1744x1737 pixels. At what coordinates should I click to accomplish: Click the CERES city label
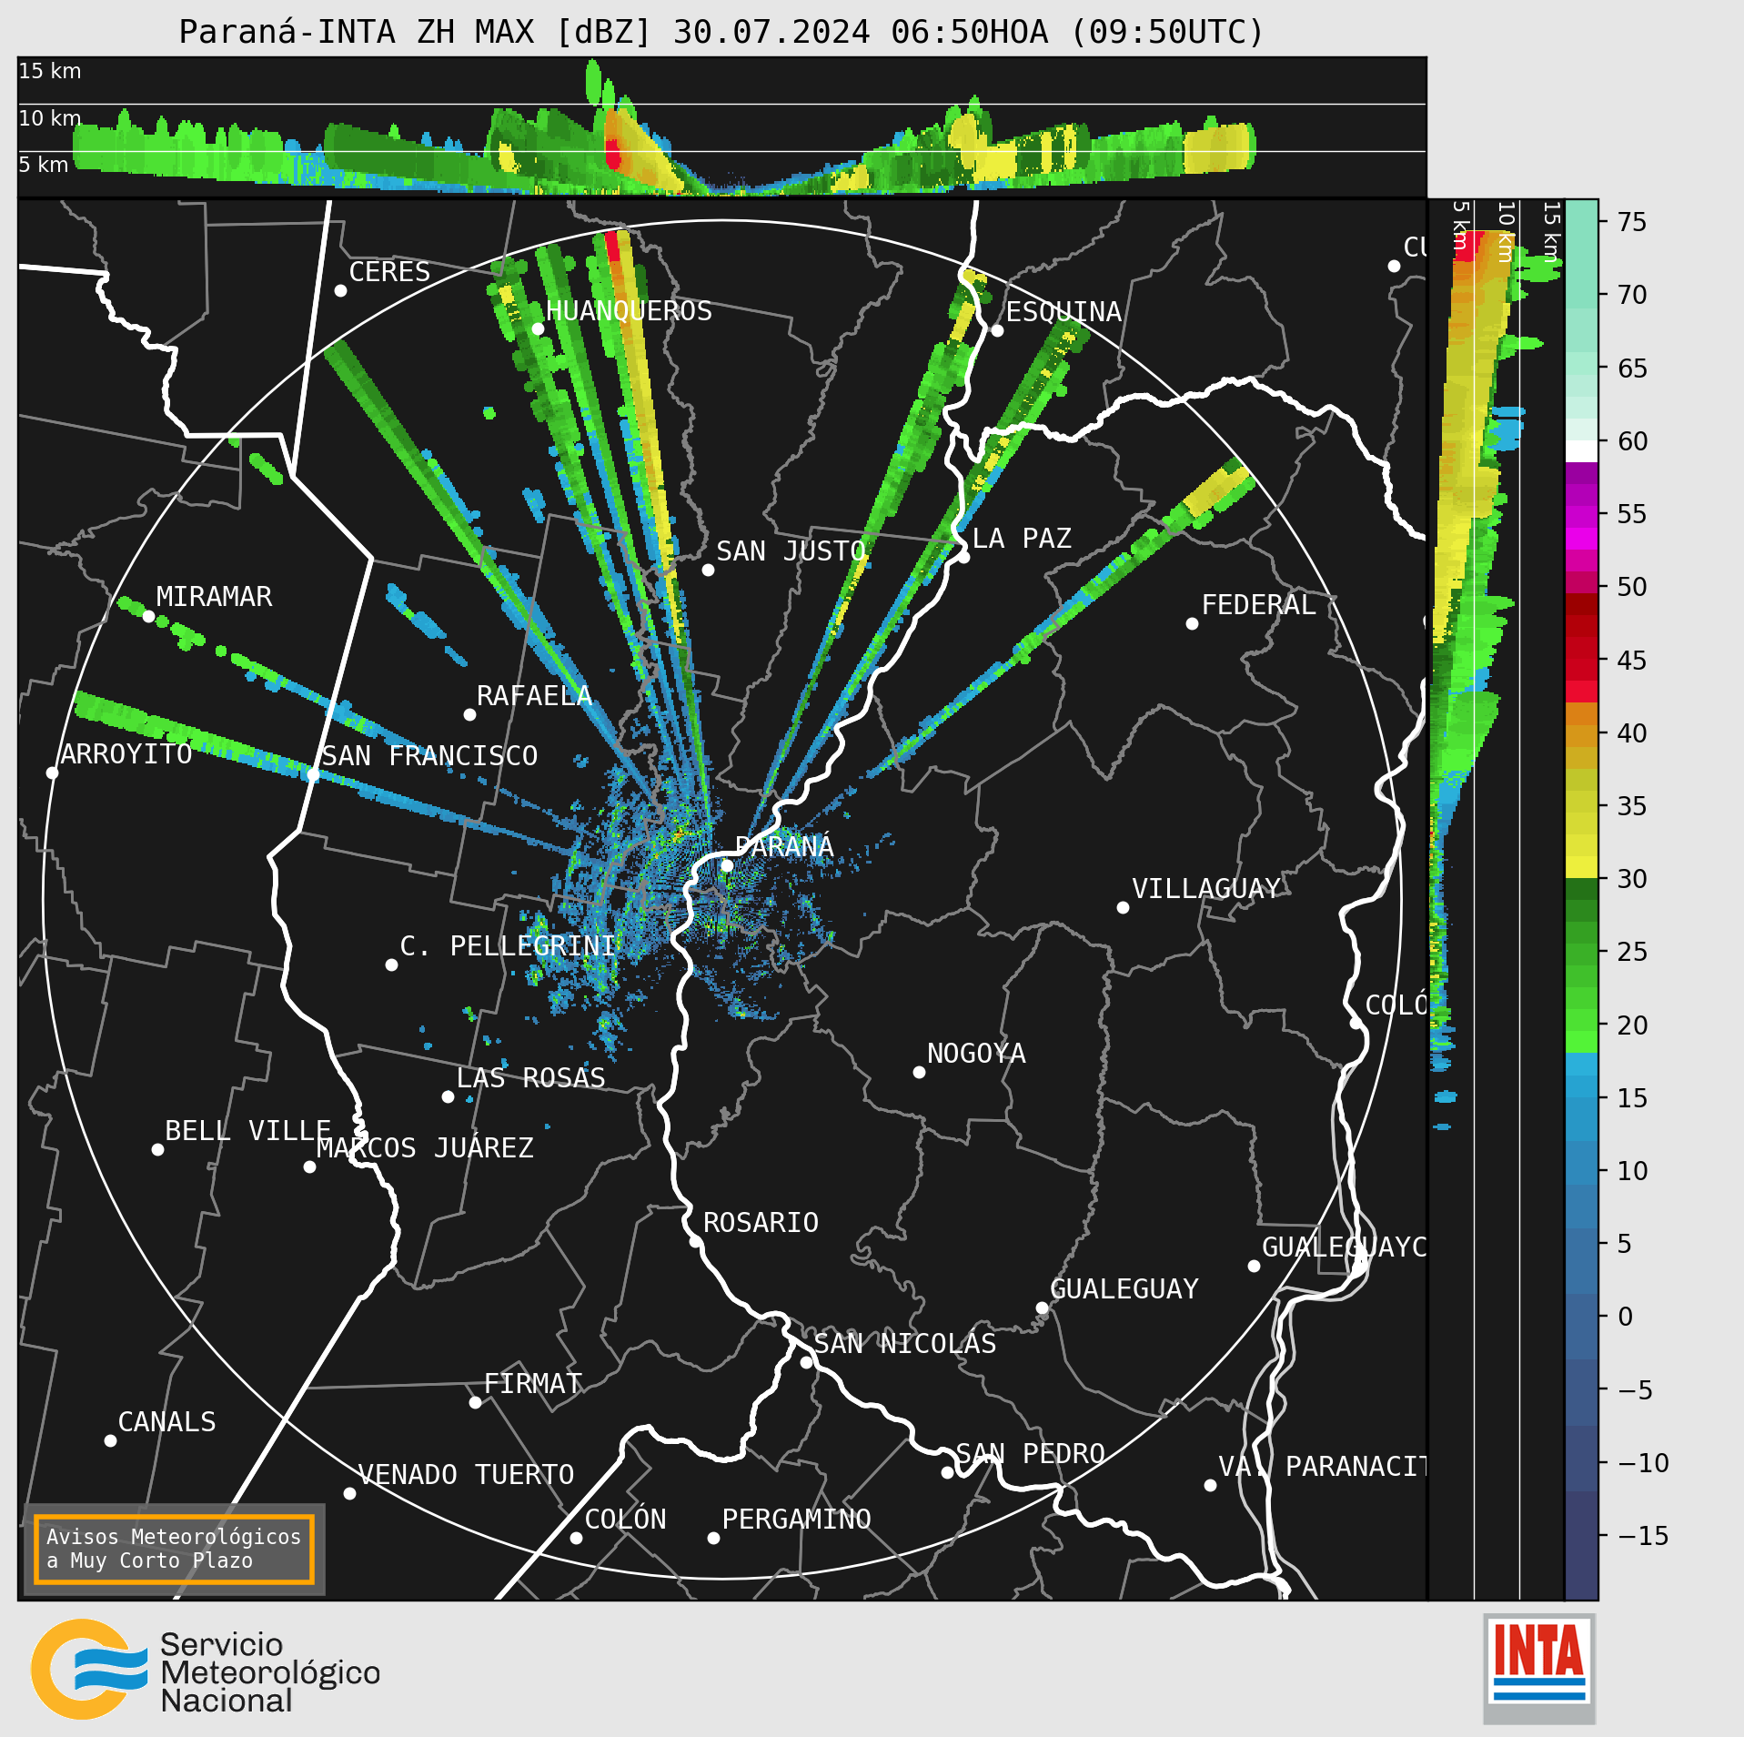pos(389,272)
